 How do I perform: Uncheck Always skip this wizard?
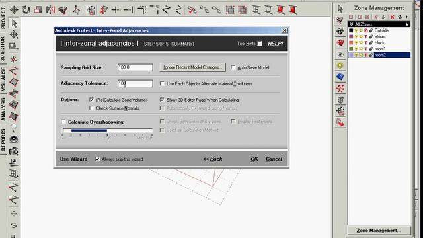97,159
